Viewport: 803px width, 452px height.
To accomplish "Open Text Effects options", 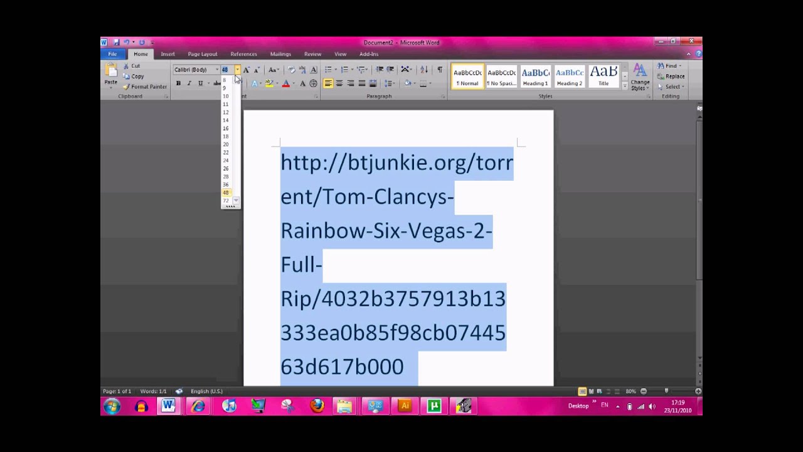I will tap(255, 83).
